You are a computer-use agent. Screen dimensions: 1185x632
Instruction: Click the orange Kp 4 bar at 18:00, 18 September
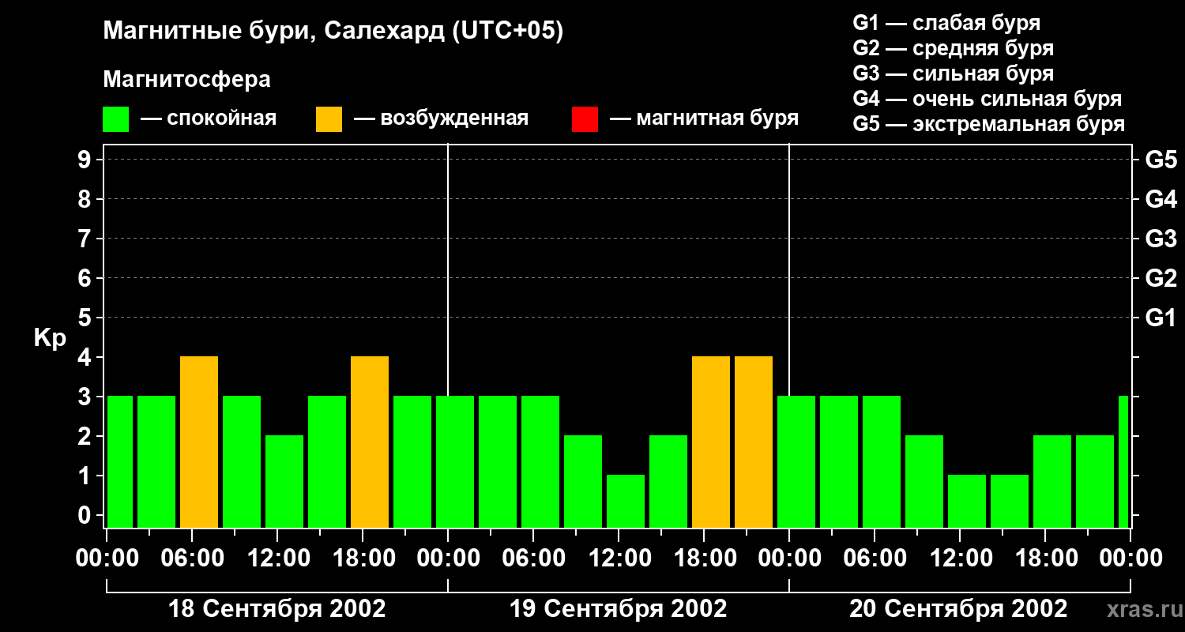(370, 442)
